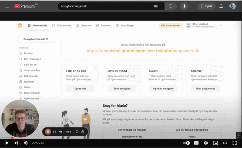Screen dimensions: 242x148
Task: Enter full screen mode
Action: click(x=234, y=143)
